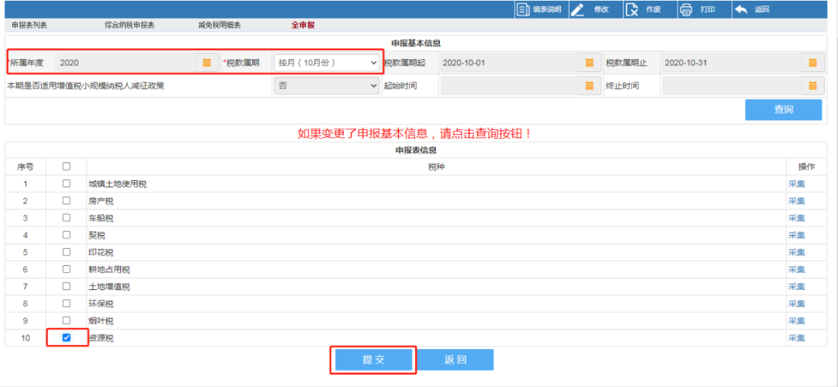This screenshot has height=387, width=838.
Task: Click the 打印 printer icon
Action: click(x=686, y=9)
